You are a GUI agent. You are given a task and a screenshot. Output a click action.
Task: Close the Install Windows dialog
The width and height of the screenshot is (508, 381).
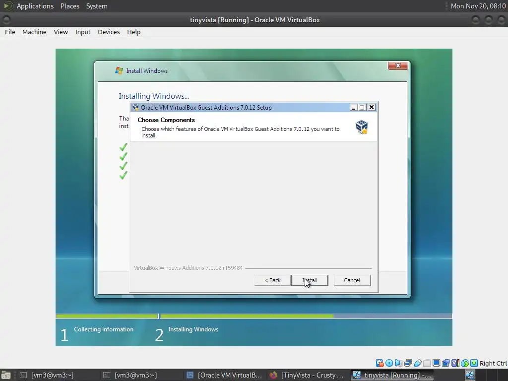[x=398, y=65]
